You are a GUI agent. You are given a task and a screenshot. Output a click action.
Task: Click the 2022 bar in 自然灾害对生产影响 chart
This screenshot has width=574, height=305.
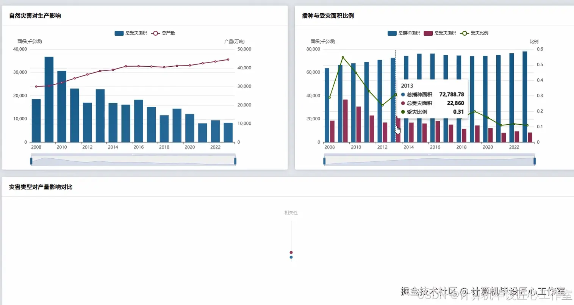tap(215, 131)
